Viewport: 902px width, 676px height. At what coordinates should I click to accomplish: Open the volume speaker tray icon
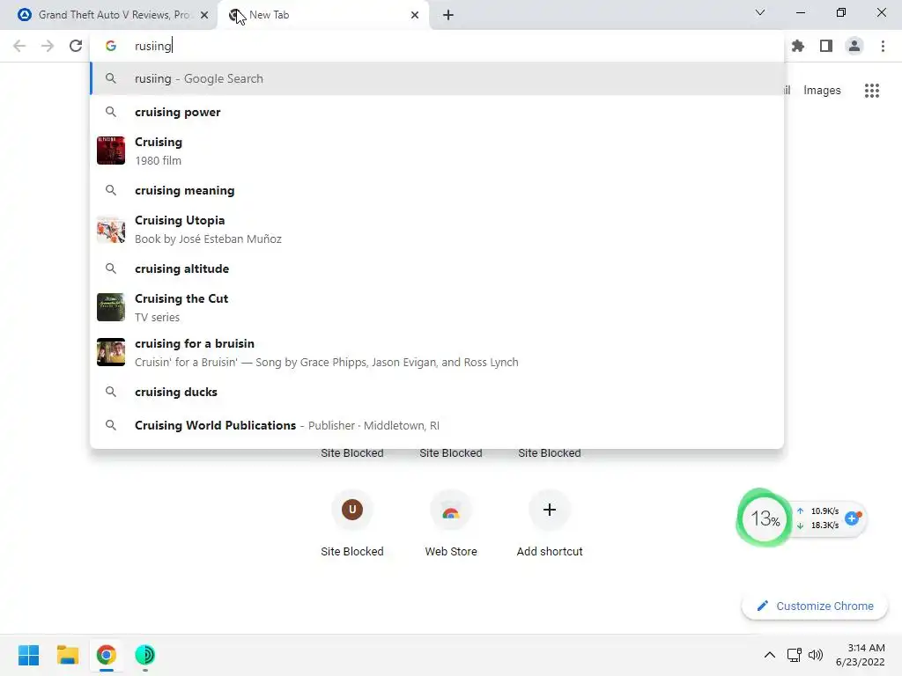point(815,655)
